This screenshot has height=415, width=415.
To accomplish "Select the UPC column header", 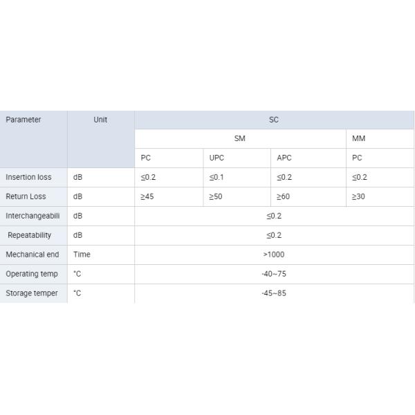I will point(217,158).
